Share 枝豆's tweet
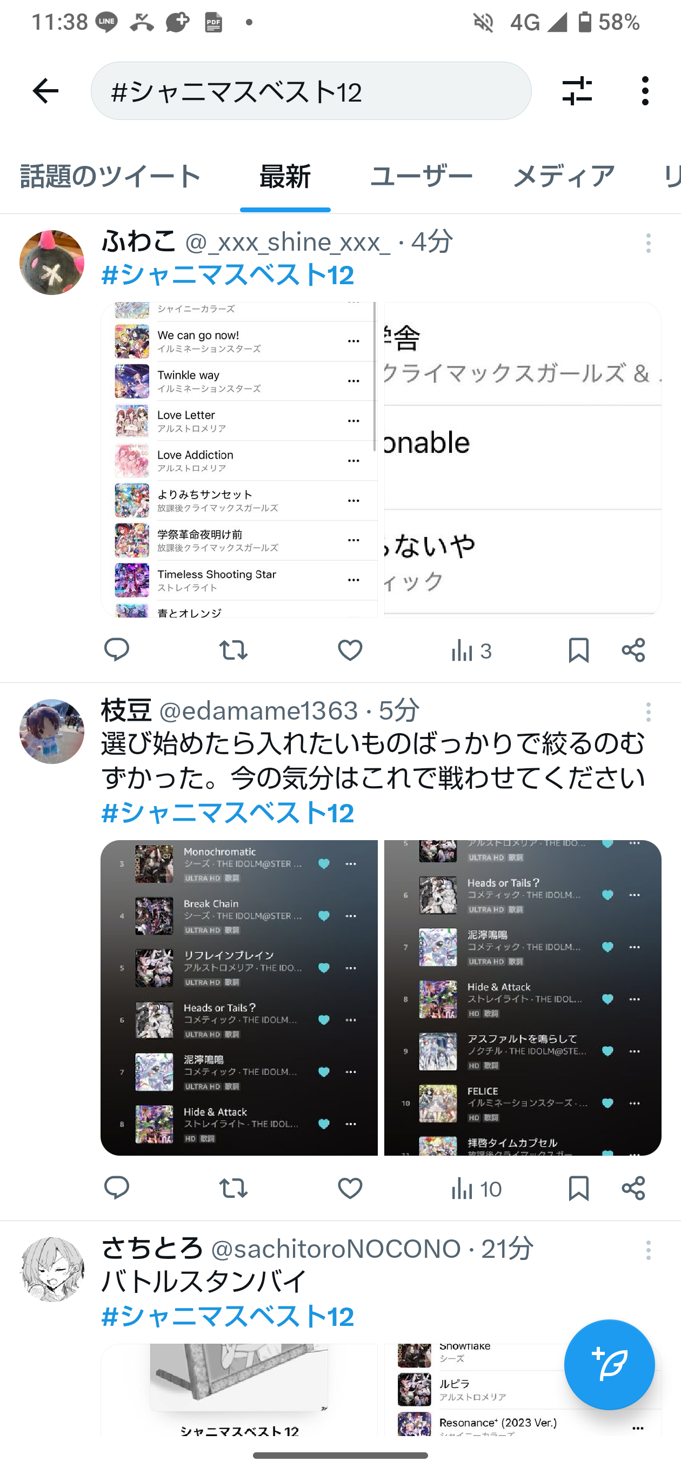Screen dimensions: 681x1475 point(633,1189)
